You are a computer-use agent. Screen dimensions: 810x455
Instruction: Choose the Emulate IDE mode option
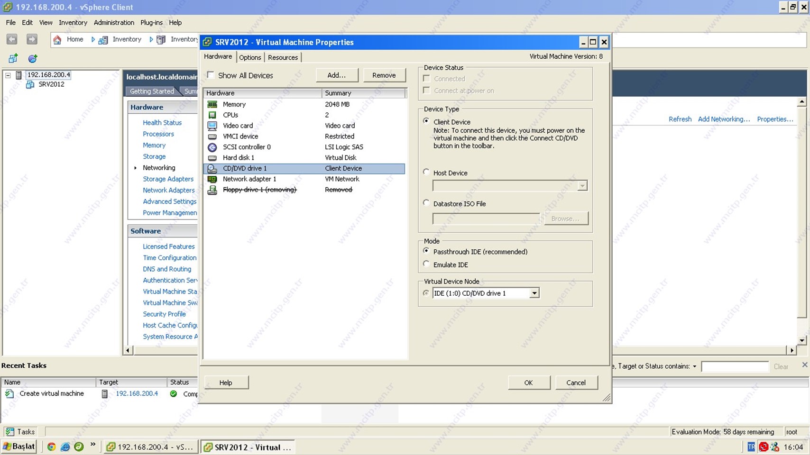426,264
